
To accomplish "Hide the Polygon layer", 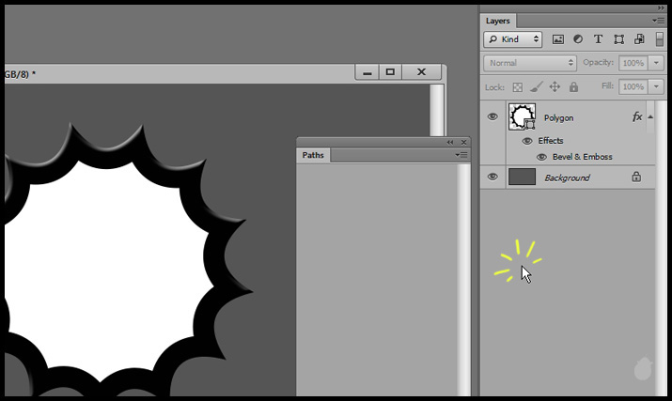I will (492, 117).
